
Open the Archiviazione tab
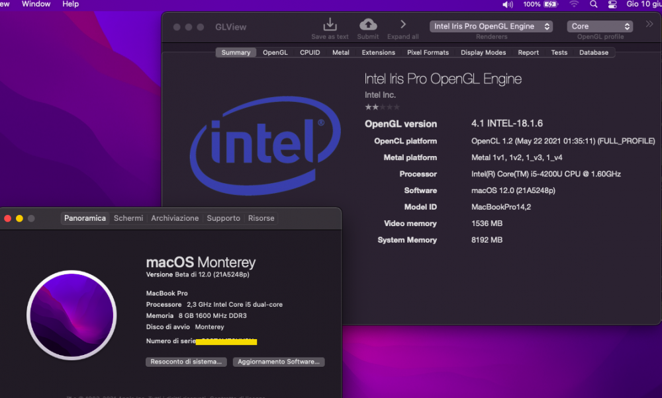(175, 218)
